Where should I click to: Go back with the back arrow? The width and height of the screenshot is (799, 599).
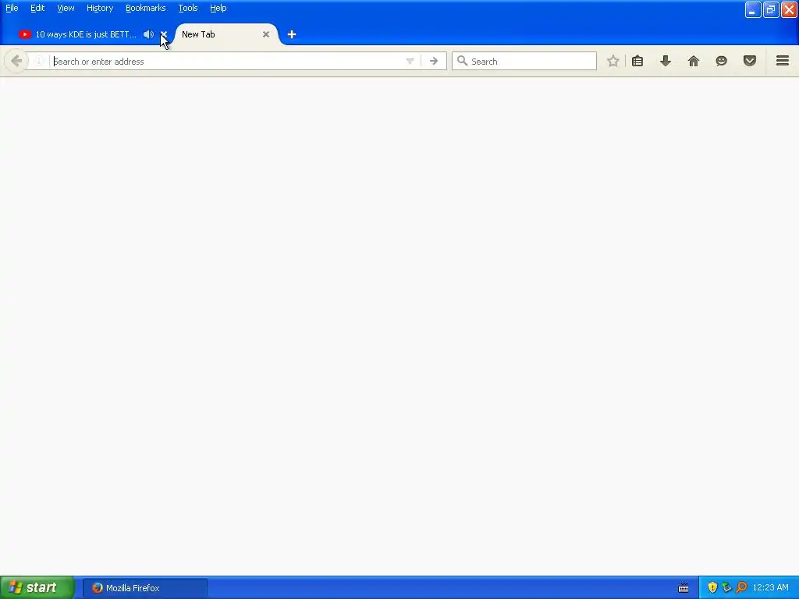click(x=16, y=61)
